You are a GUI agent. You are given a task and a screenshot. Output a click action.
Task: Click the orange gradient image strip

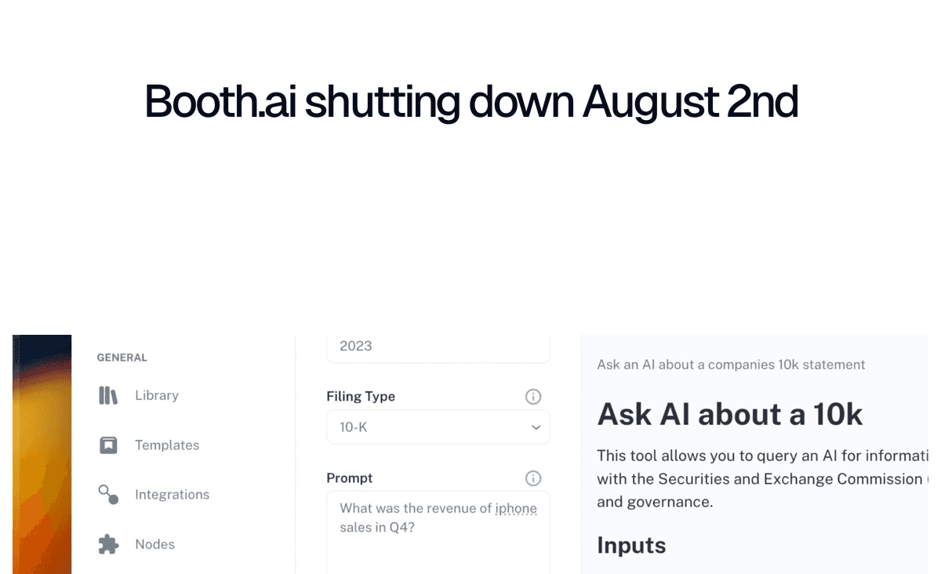(x=42, y=455)
